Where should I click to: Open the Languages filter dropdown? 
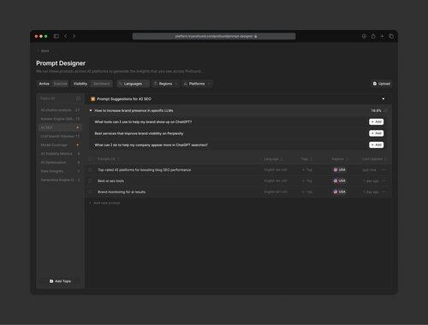pos(133,84)
